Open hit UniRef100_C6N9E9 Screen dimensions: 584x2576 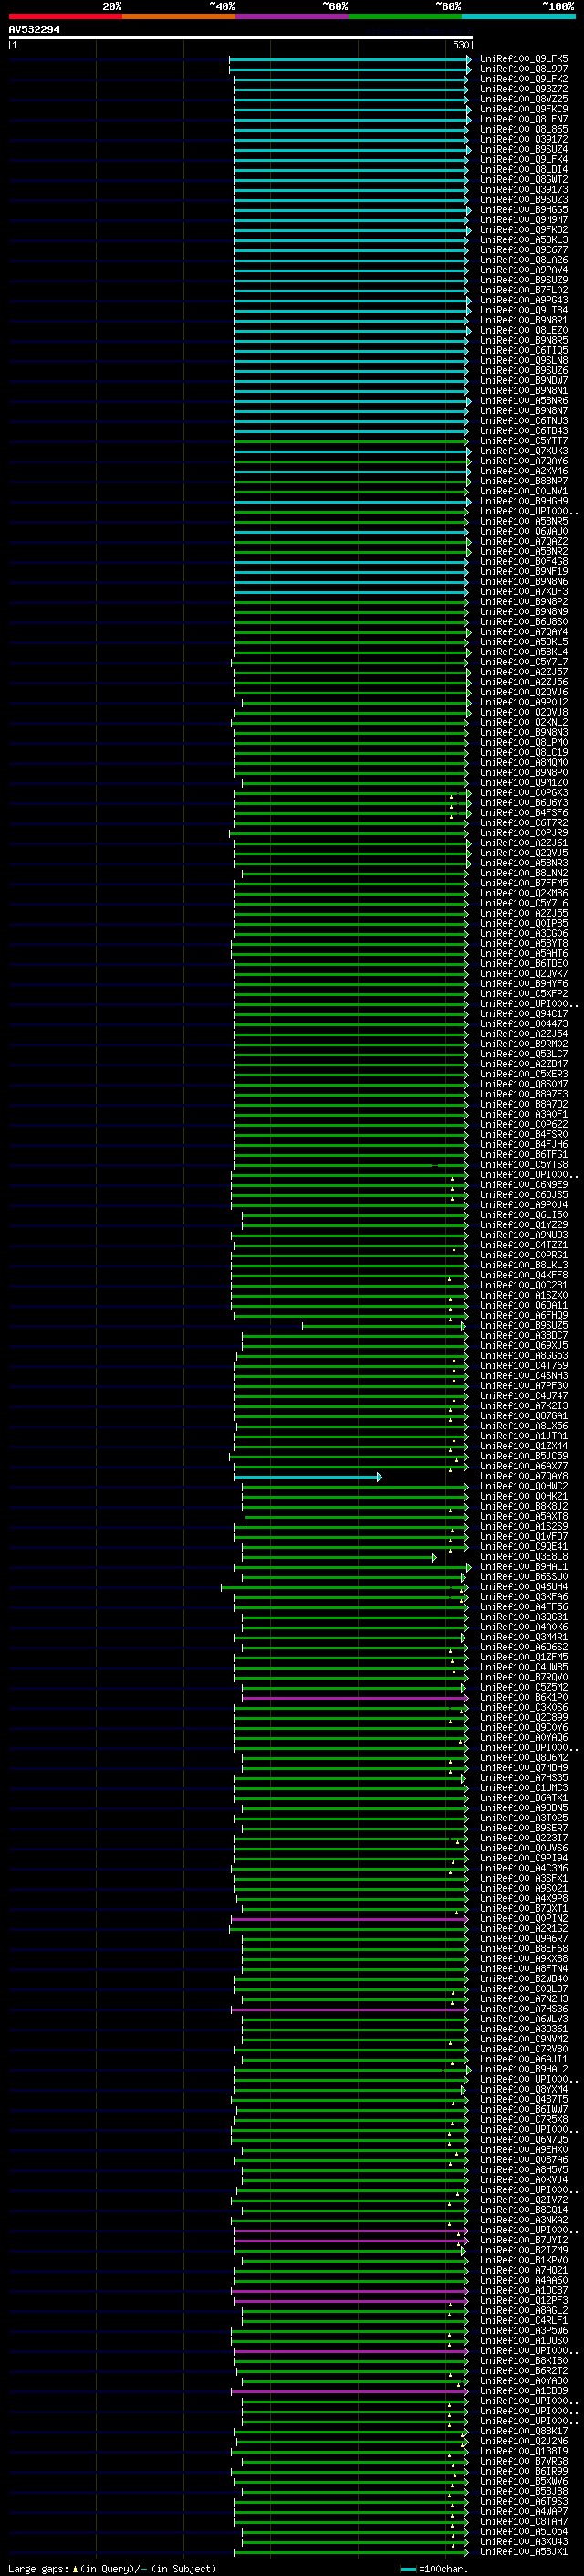524,1185
